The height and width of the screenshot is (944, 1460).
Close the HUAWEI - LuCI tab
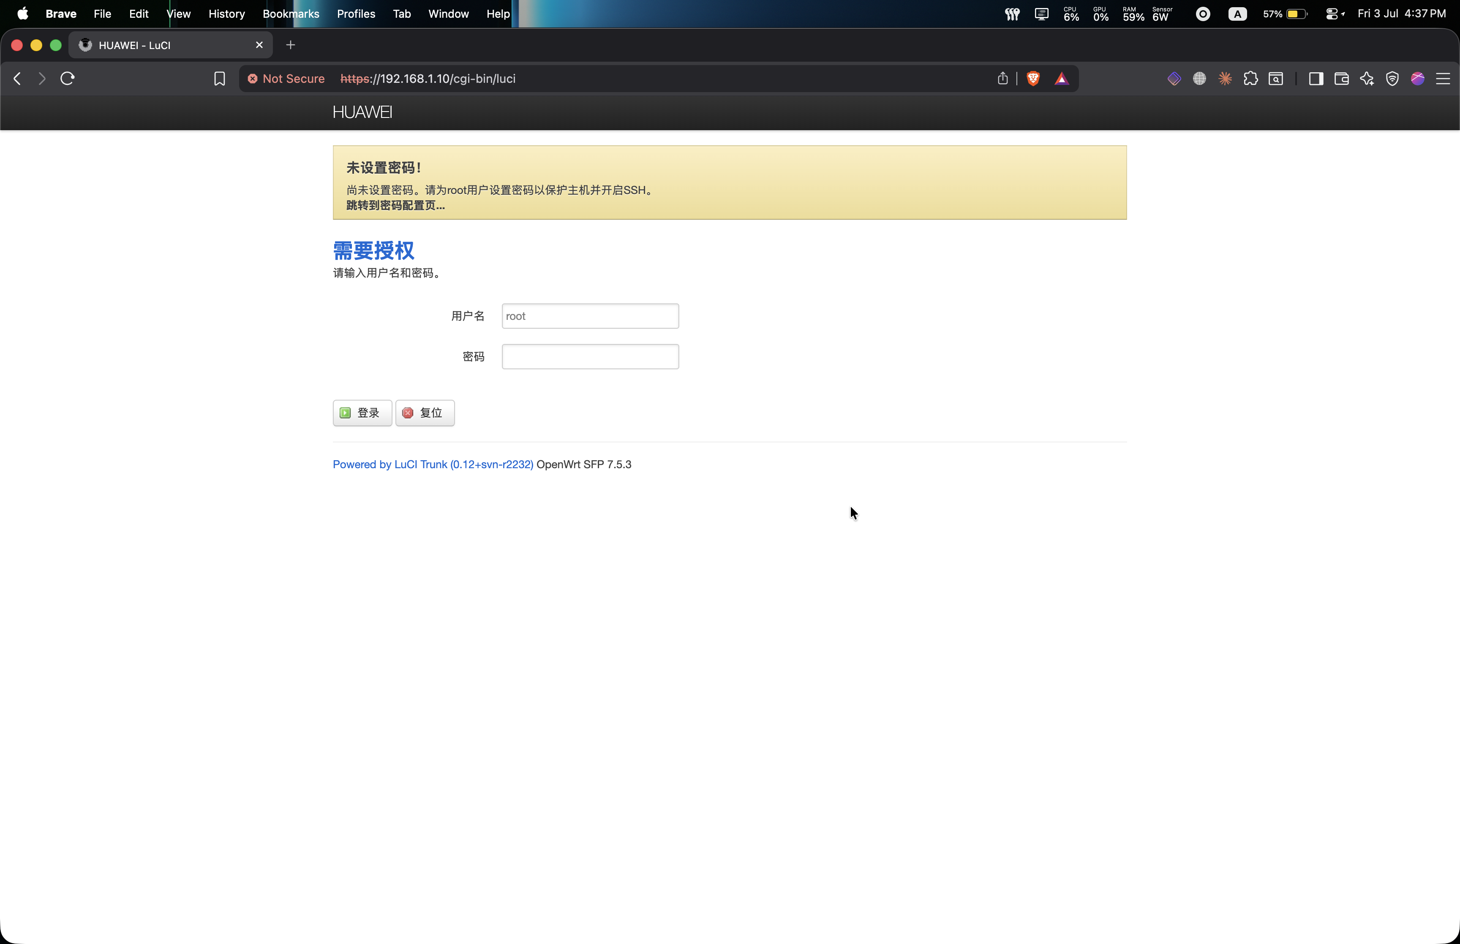(259, 45)
